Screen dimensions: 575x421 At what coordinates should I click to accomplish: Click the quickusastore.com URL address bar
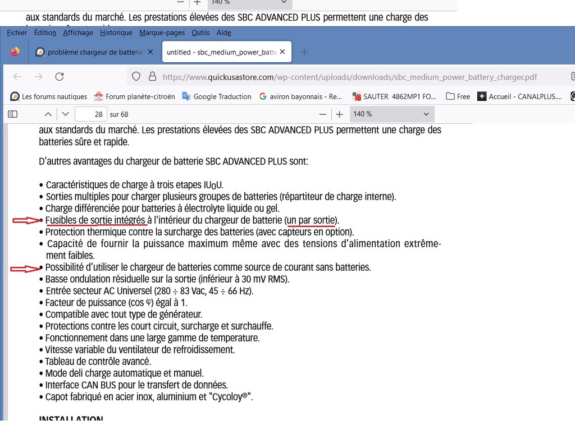coord(349,77)
